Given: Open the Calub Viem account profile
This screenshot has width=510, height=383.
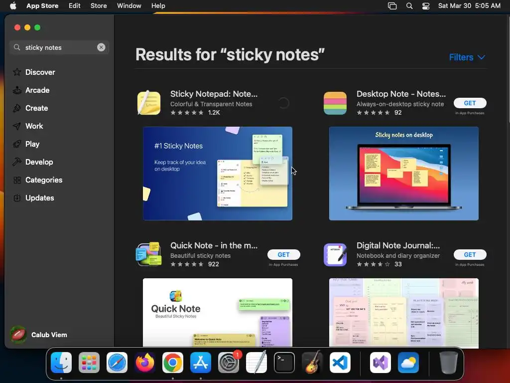Looking at the screenshot, I should pyautogui.click(x=39, y=335).
